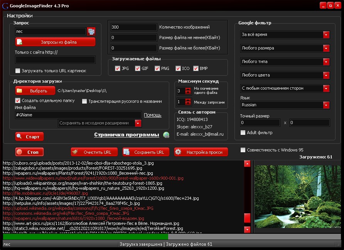The width and height of the screenshot is (344, 250).
Task: Click the globe icon next to Страничка программы
Action: (166, 135)
